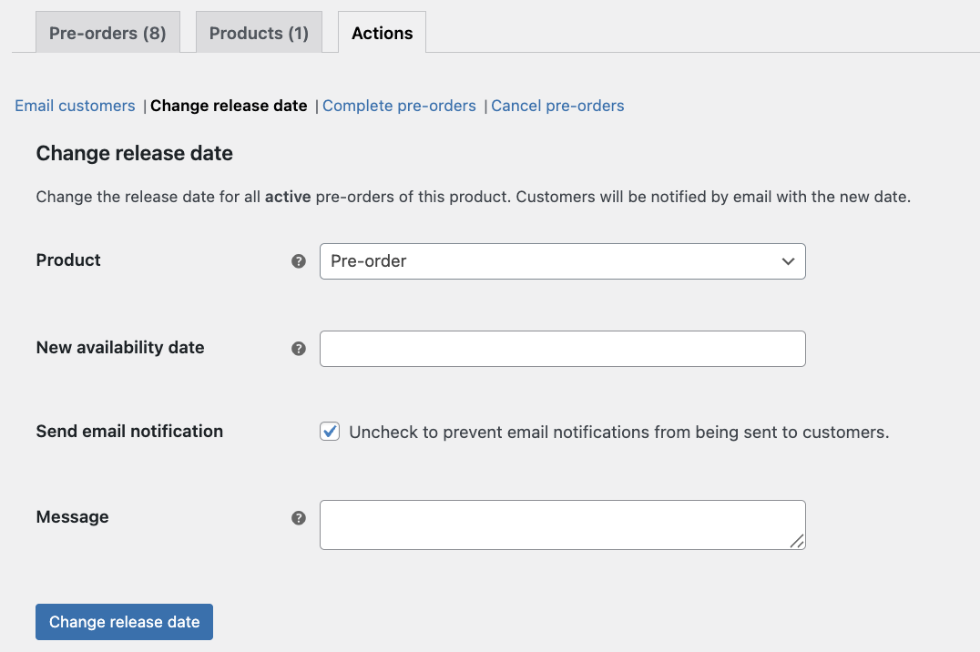
Task: Click help icon beside New availability date
Action: tap(298, 349)
